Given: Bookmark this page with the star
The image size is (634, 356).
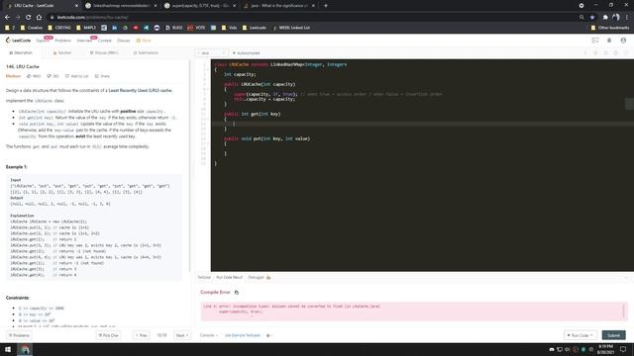Looking at the screenshot, I should coord(592,18).
